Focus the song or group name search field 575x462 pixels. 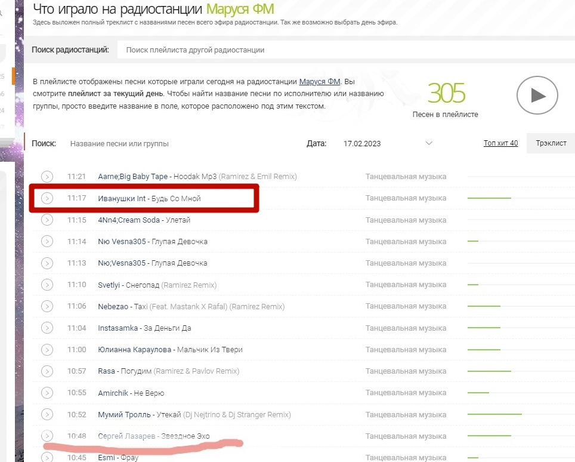[x=180, y=143]
